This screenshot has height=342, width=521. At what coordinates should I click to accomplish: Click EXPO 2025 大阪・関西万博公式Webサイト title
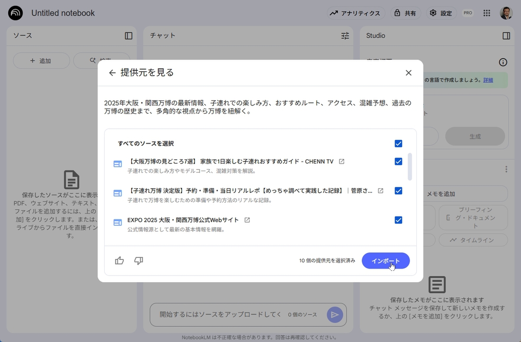183,220
